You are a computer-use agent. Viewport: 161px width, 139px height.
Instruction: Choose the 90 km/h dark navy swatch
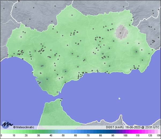tap(113, 132)
